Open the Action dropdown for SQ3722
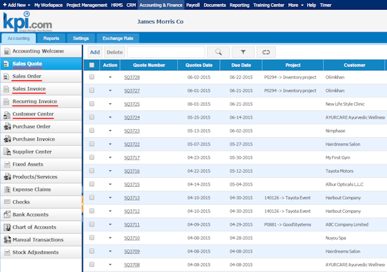 [x=110, y=144]
